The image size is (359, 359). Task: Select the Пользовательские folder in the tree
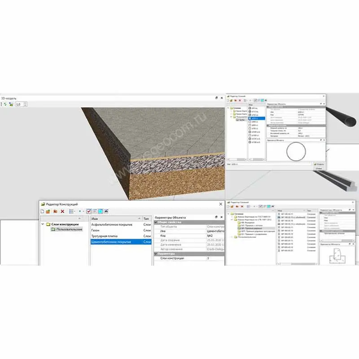point(66,229)
